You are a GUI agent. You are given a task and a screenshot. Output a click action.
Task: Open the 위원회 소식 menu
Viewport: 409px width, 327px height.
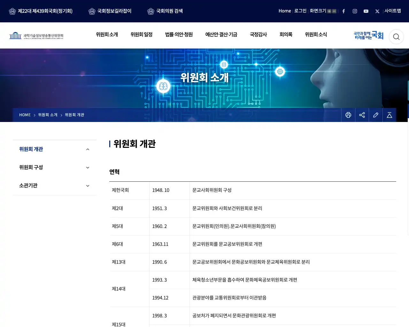(316, 34)
